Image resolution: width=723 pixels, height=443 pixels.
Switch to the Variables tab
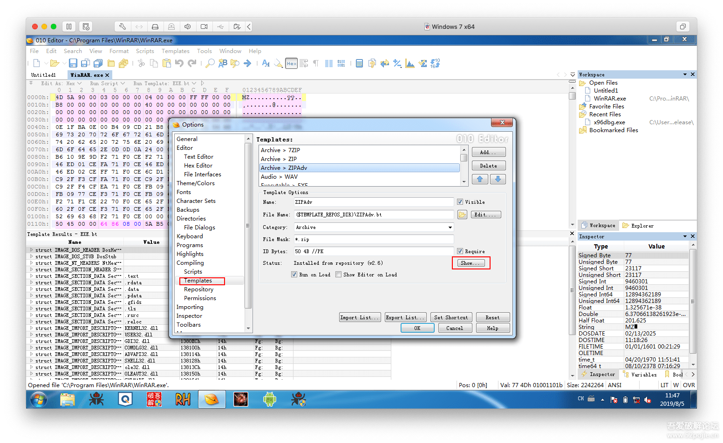[640, 374]
